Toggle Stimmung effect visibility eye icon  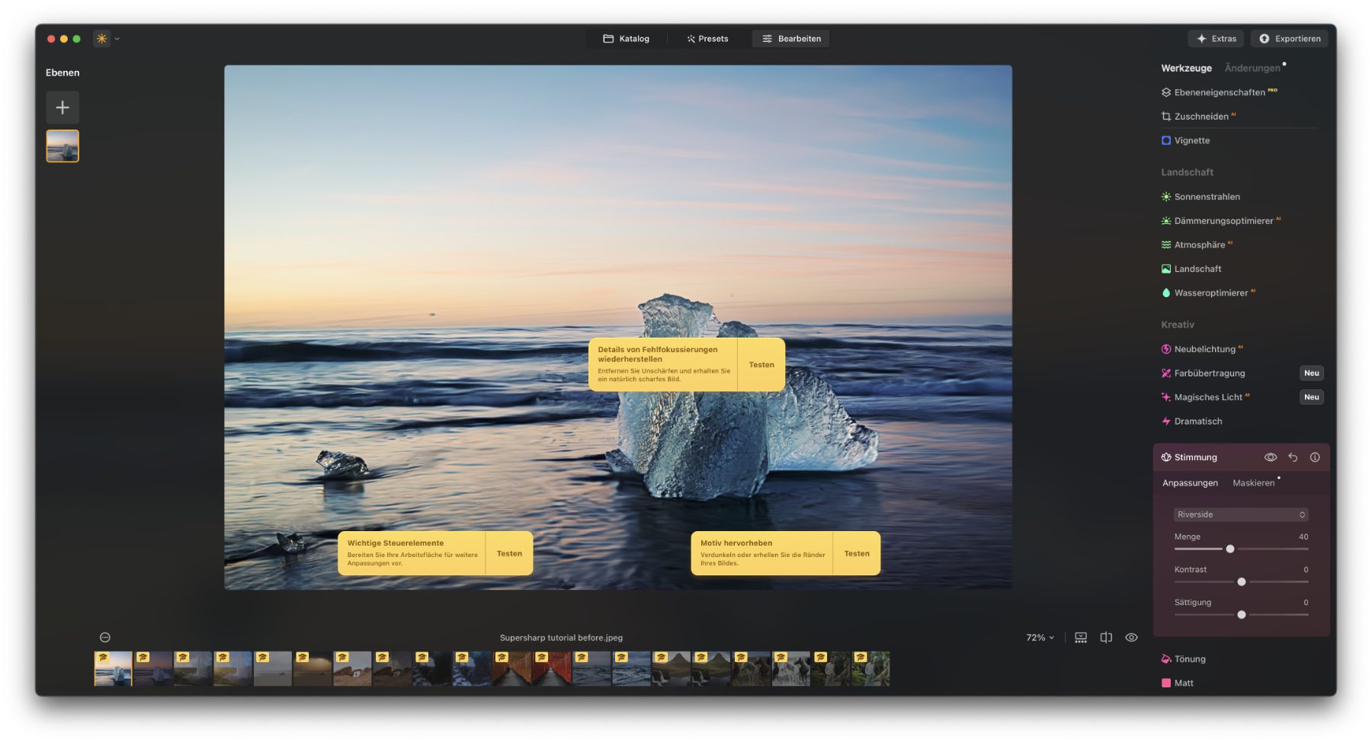click(1271, 457)
